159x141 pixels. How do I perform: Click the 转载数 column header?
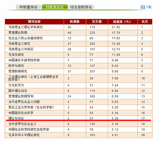75,21
